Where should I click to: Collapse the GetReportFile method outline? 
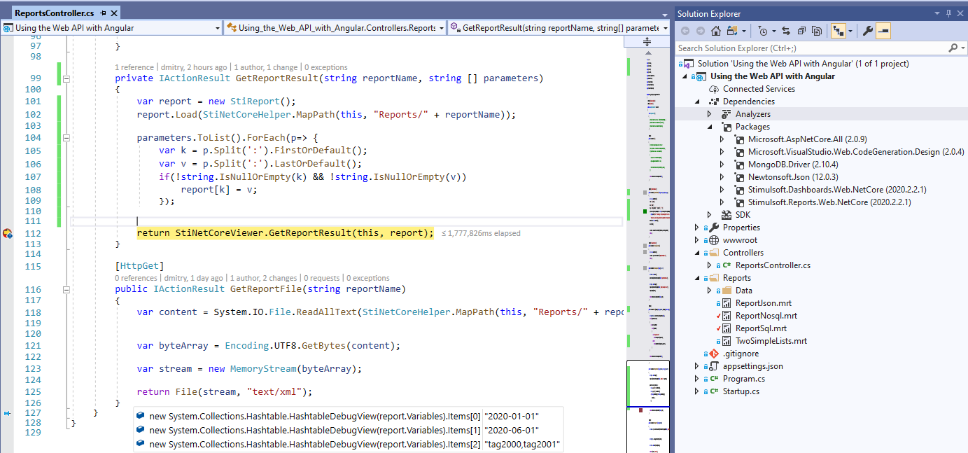click(66, 289)
